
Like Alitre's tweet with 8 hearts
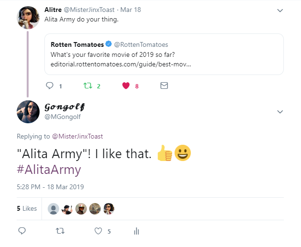pos(126,86)
